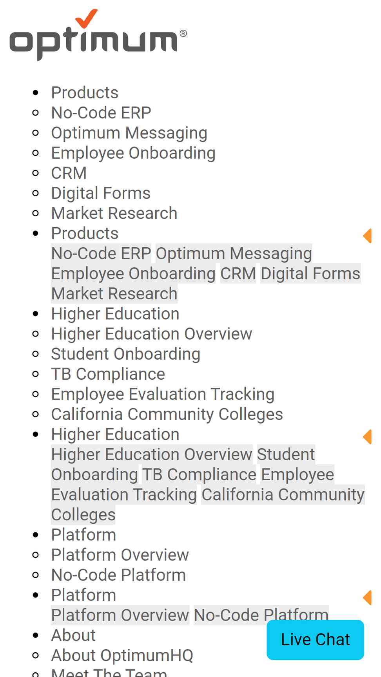Collapse the Products submenu arrow
381x677 pixels.
pos(367,236)
